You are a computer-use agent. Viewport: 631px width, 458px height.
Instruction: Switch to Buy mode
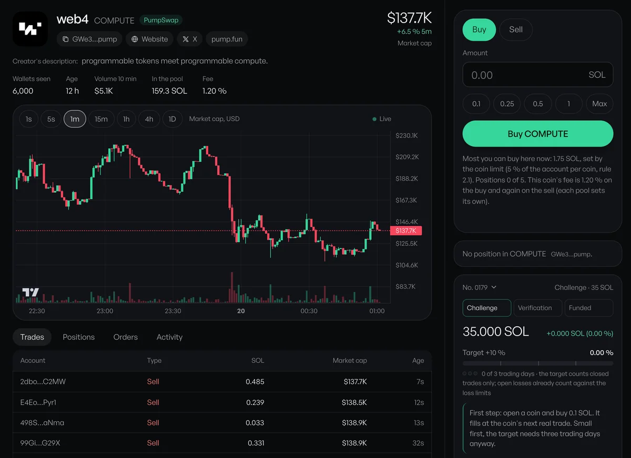coord(479,30)
